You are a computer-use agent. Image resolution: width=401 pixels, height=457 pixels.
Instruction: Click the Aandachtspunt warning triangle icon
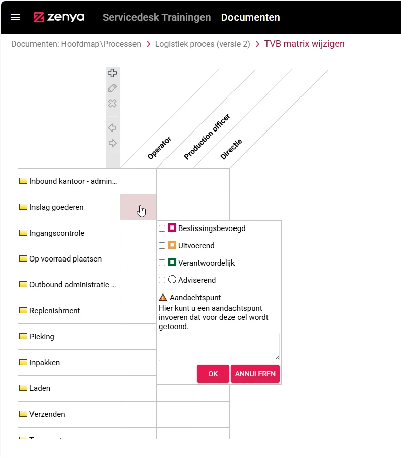tap(163, 297)
